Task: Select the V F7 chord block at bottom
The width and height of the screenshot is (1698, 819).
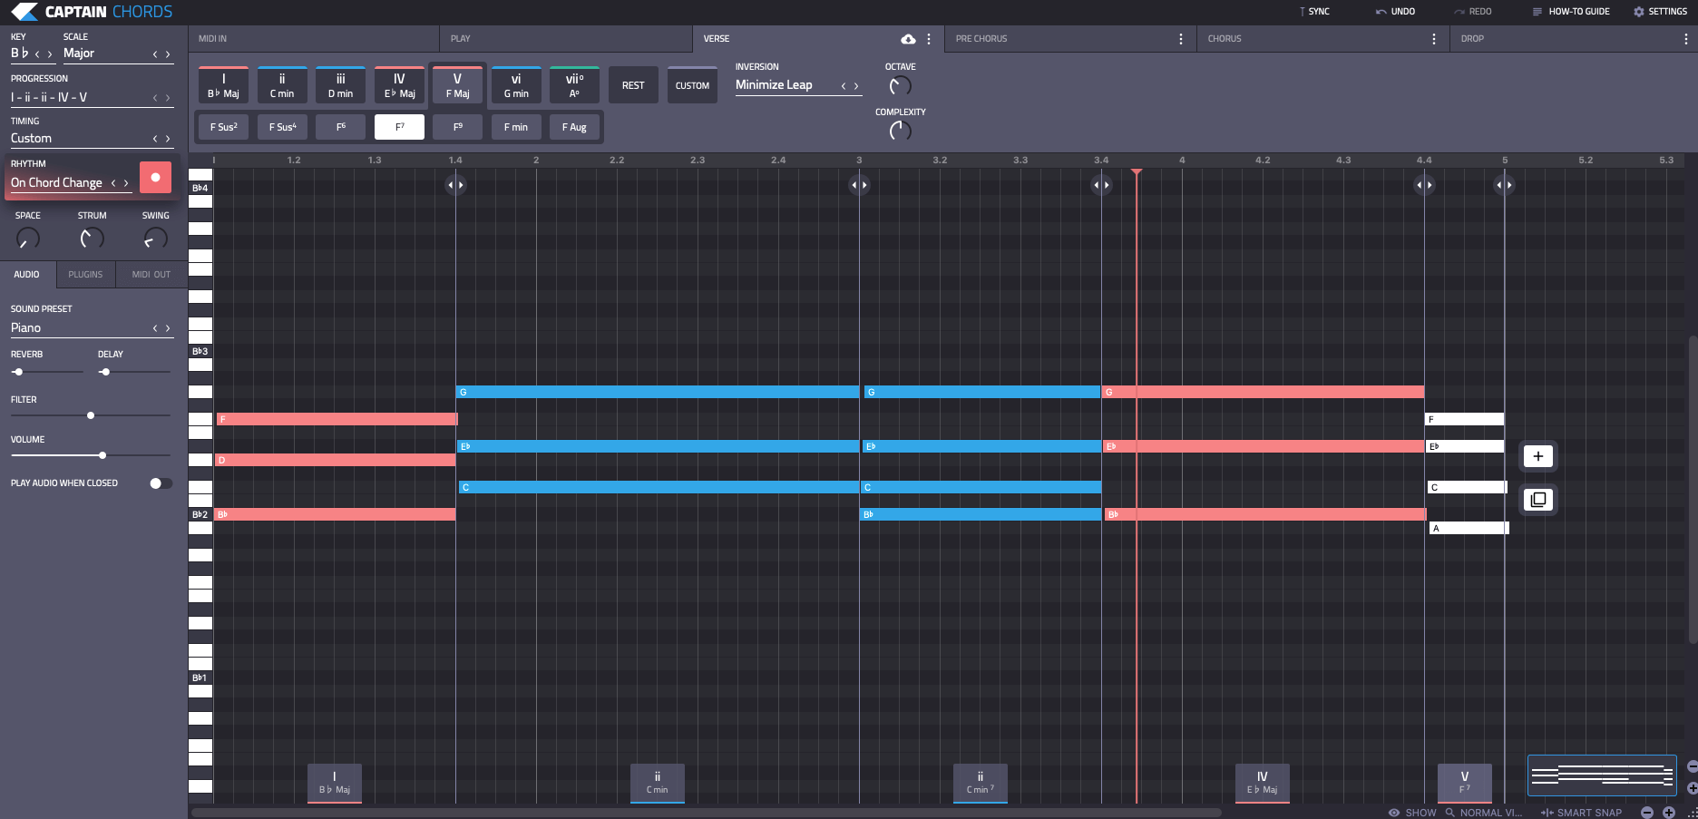Action: pyautogui.click(x=1464, y=783)
